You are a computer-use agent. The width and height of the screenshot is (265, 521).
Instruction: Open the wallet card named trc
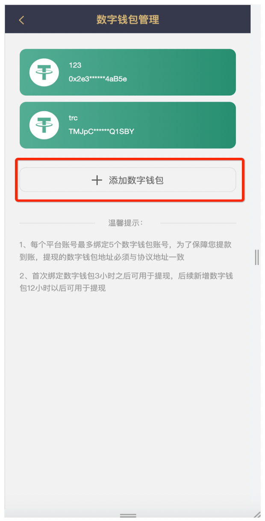click(x=128, y=125)
